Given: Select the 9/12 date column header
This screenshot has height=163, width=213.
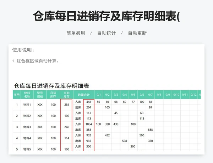Looking at the screenshot, I should point(193,95).
